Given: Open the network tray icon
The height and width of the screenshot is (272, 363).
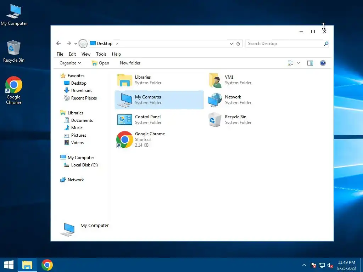Looking at the screenshot, I should [322, 265].
